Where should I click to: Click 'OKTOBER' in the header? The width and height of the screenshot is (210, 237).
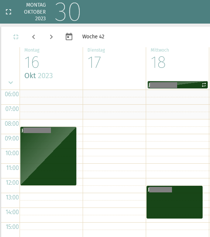pyautogui.click(x=35, y=12)
